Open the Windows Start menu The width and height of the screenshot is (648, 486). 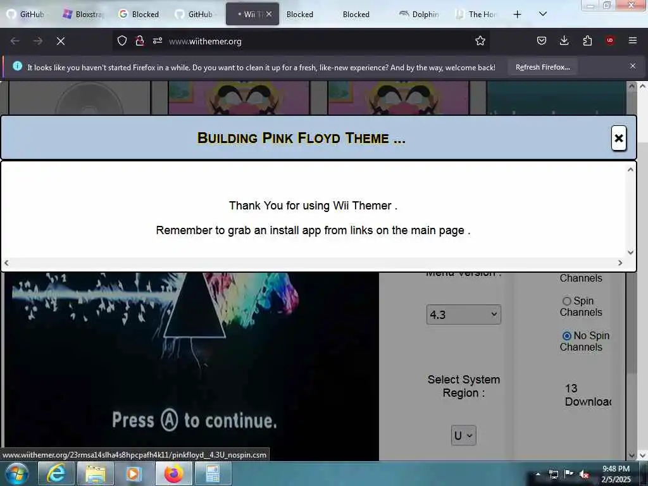click(17, 473)
